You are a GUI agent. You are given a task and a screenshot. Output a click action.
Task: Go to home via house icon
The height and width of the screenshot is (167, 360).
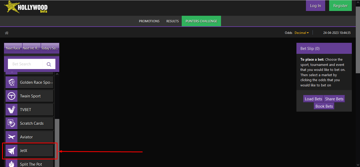point(7,33)
